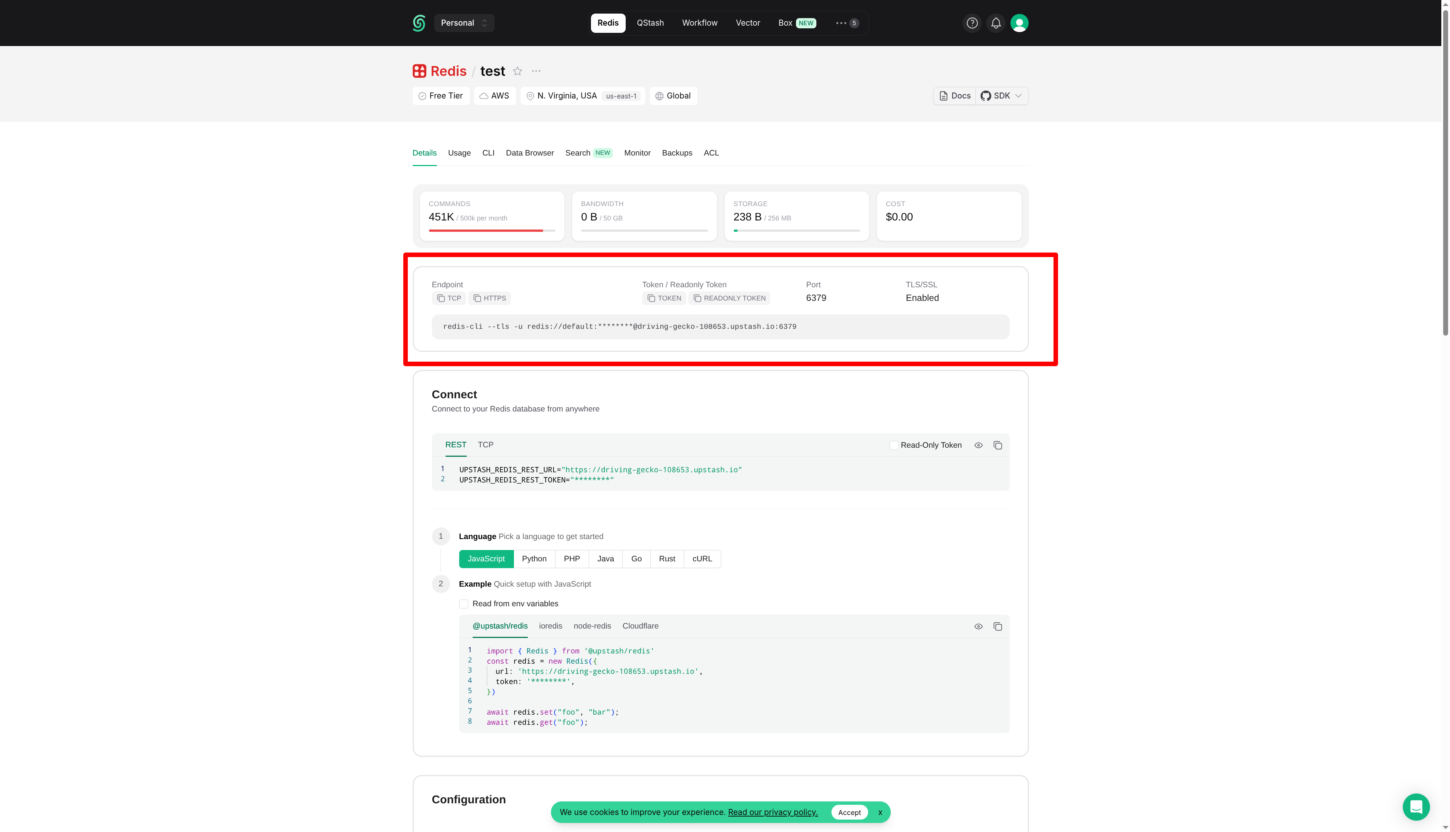This screenshot has width=1450, height=832.
Task: Expand the more products menu (5)
Action: coord(847,23)
